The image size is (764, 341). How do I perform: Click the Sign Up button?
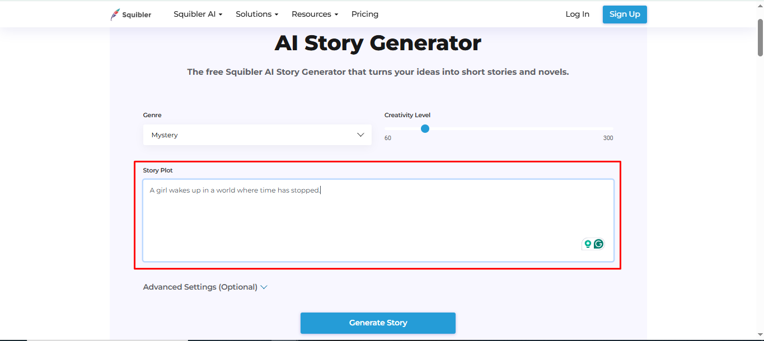(624, 14)
